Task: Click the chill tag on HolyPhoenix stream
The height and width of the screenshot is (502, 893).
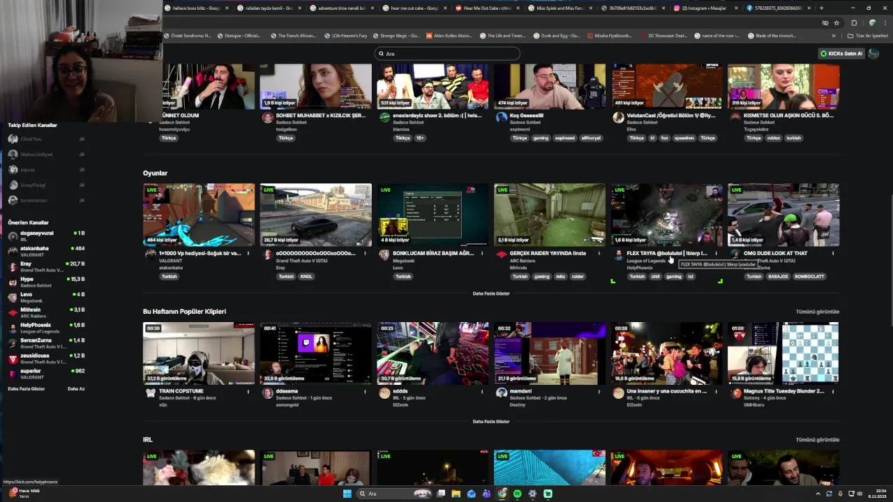Action: [655, 277]
